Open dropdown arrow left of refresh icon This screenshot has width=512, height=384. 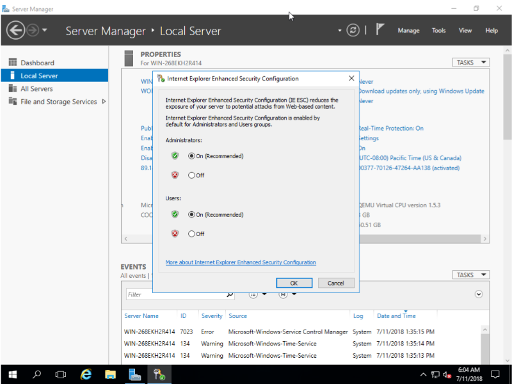click(340, 30)
